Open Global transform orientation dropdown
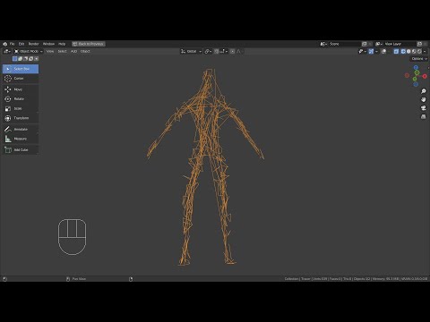The image size is (430, 322). point(191,51)
